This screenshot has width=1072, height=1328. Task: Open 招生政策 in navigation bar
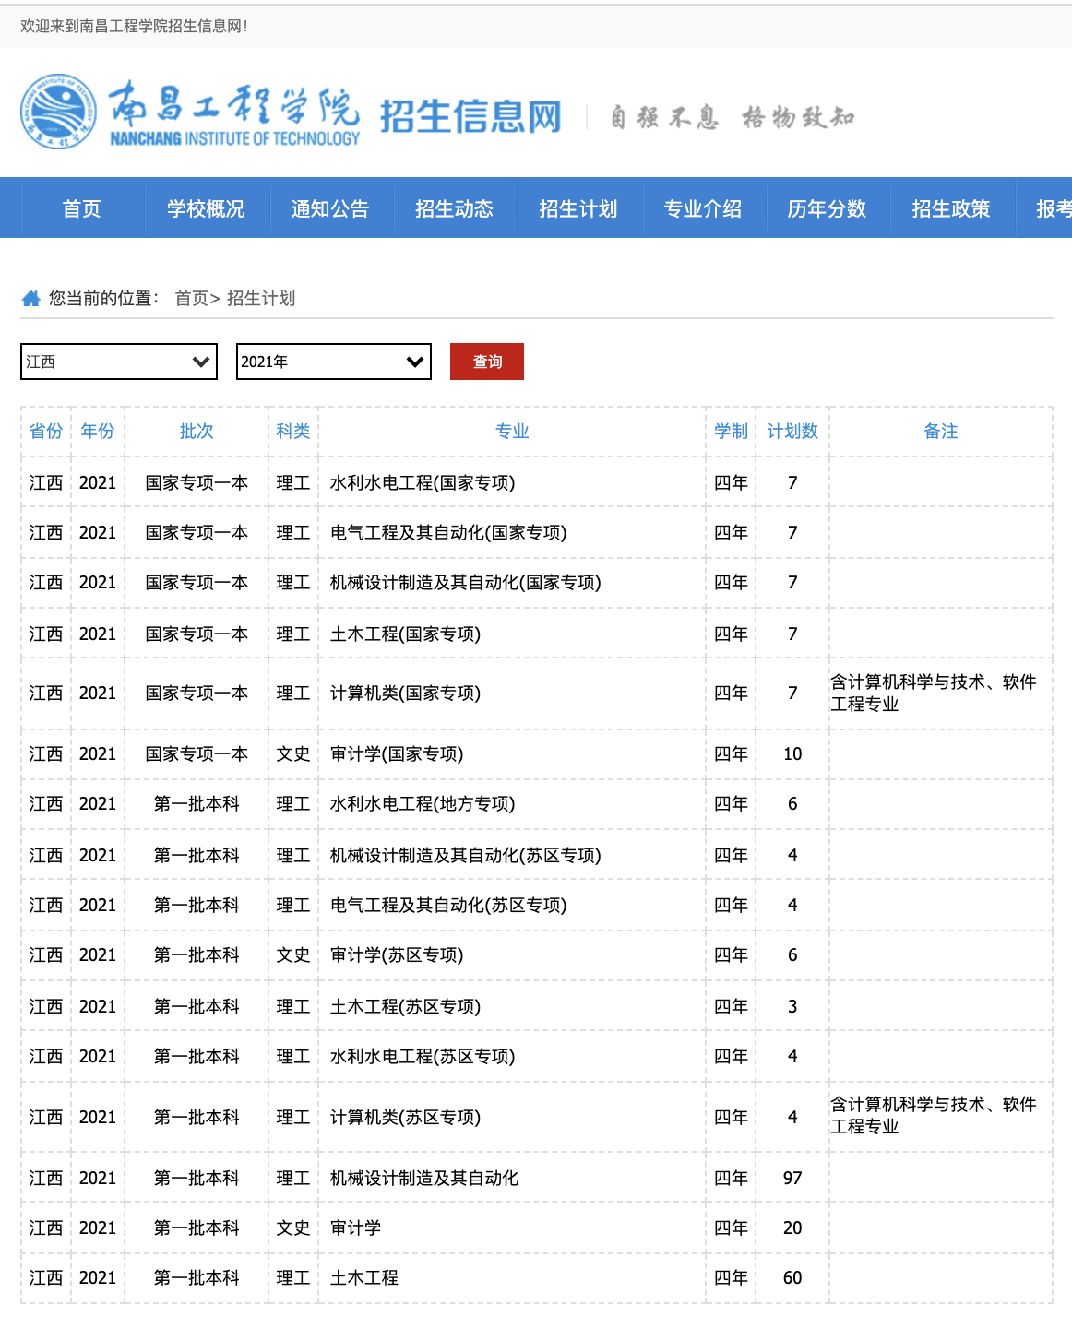click(x=950, y=208)
